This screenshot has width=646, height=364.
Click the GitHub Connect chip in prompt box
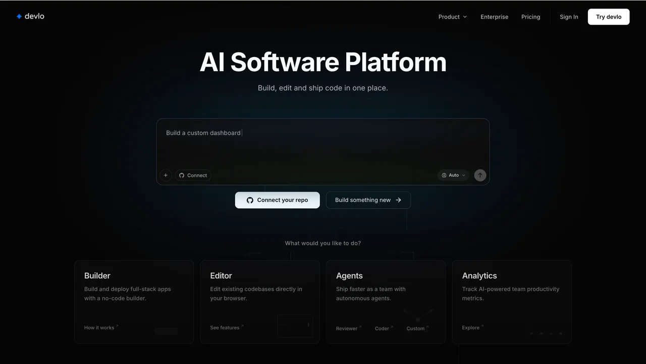[x=193, y=175]
